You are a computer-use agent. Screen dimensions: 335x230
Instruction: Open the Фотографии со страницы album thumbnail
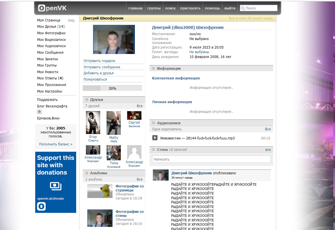coord(100,191)
